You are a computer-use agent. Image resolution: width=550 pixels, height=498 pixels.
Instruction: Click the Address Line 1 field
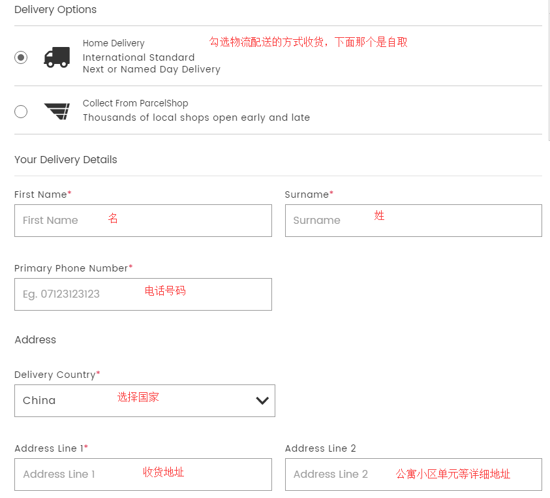(143, 475)
